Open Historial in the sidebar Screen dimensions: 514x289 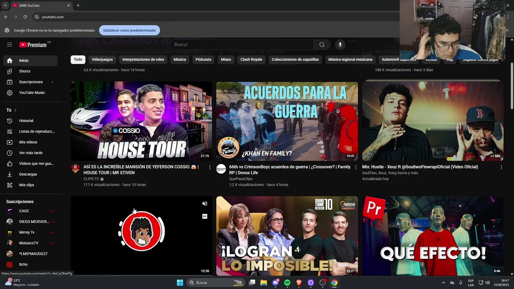(x=31, y=121)
